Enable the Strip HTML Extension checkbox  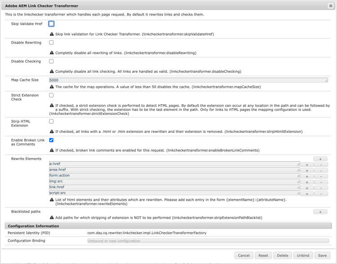(51, 121)
